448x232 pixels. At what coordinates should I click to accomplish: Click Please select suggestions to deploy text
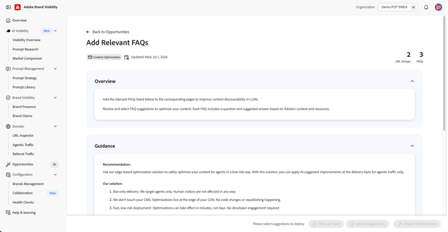click(x=278, y=224)
